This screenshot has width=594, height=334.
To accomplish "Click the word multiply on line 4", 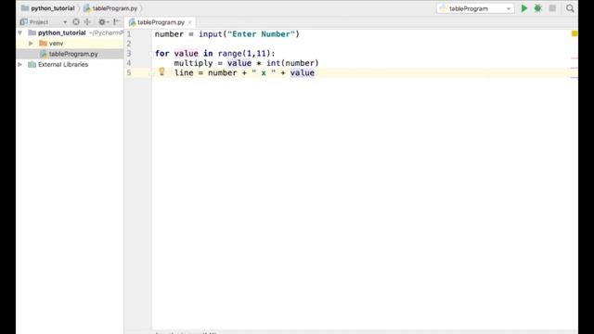I will (x=193, y=63).
